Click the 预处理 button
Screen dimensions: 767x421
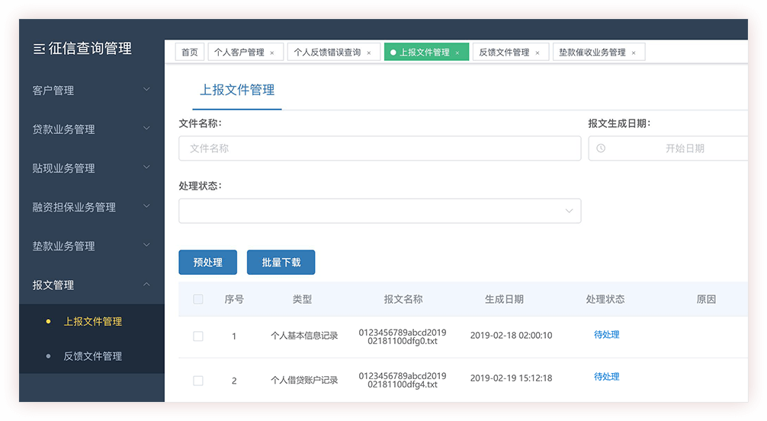[207, 262]
